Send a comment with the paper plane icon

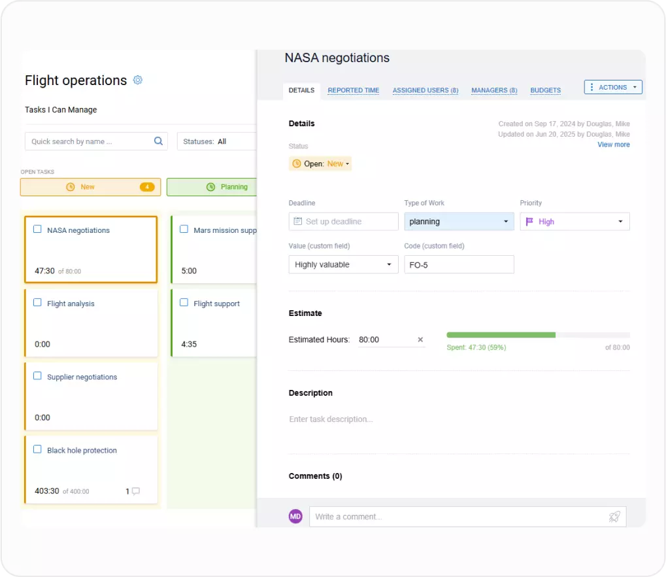click(x=614, y=516)
